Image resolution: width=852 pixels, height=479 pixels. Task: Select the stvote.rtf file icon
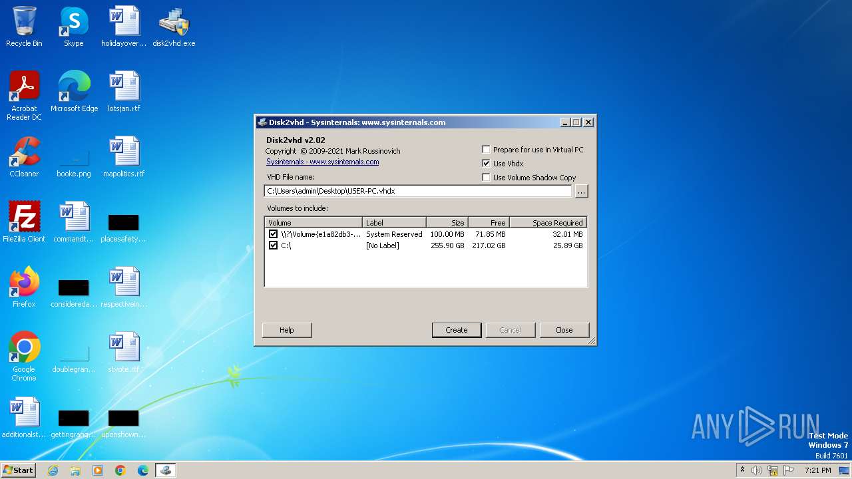[x=124, y=353]
